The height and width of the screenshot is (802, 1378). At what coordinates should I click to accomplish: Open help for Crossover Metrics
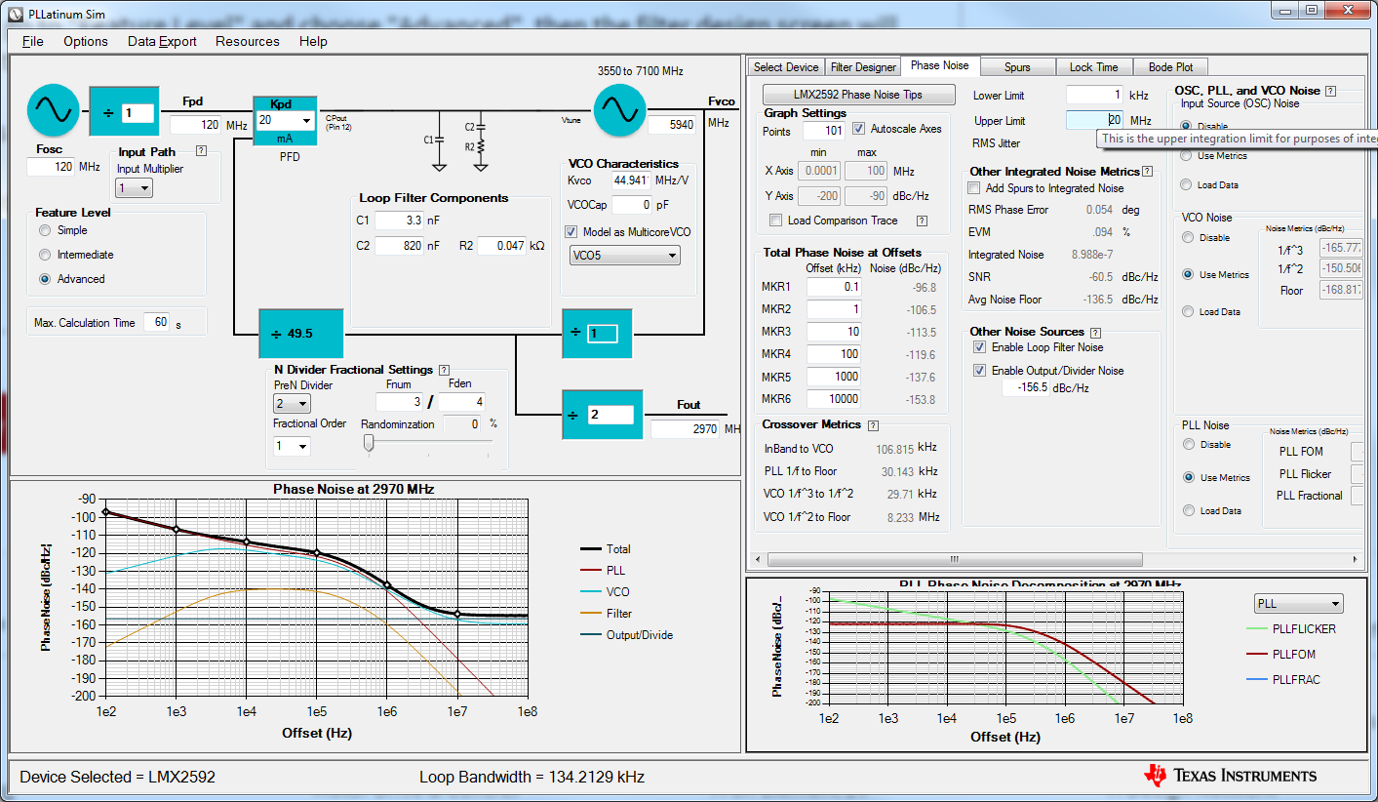[x=873, y=425]
